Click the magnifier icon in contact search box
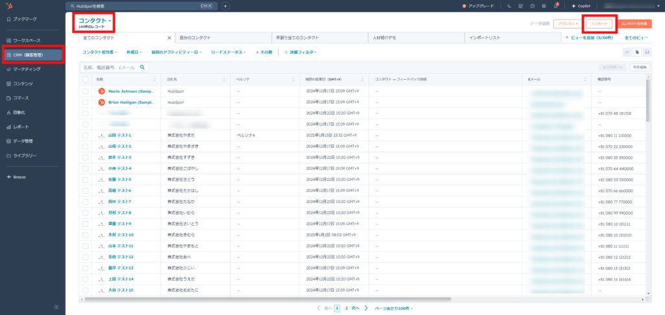The image size is (665, 315). [142, 67]
